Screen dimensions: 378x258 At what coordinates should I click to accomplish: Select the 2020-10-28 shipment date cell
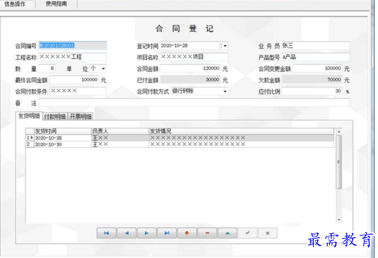(x=63, y=138)
